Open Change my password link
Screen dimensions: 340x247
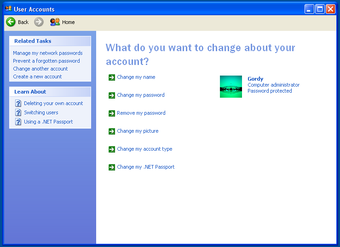tap(140, 95)
